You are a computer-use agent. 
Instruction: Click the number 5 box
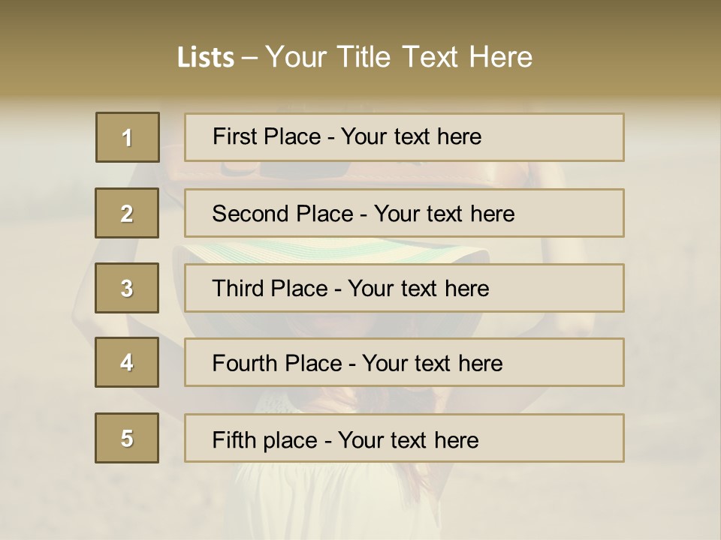click(127, 438)
